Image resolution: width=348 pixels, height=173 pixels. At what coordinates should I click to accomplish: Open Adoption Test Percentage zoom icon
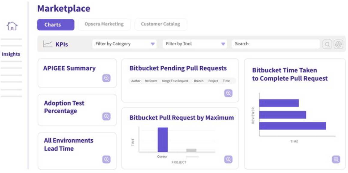coord(106,117)
